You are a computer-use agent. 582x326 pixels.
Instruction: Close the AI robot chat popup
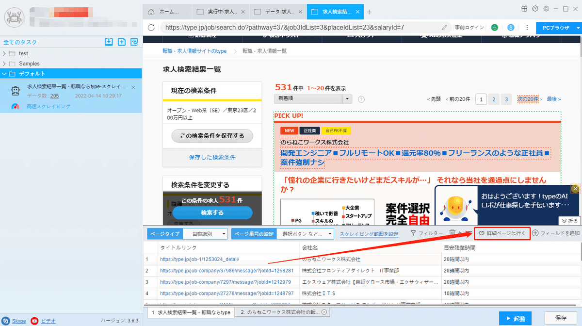point(575,188)
